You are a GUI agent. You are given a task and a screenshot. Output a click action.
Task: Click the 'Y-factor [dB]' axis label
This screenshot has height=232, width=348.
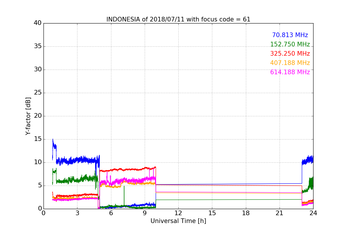point(28,116)
